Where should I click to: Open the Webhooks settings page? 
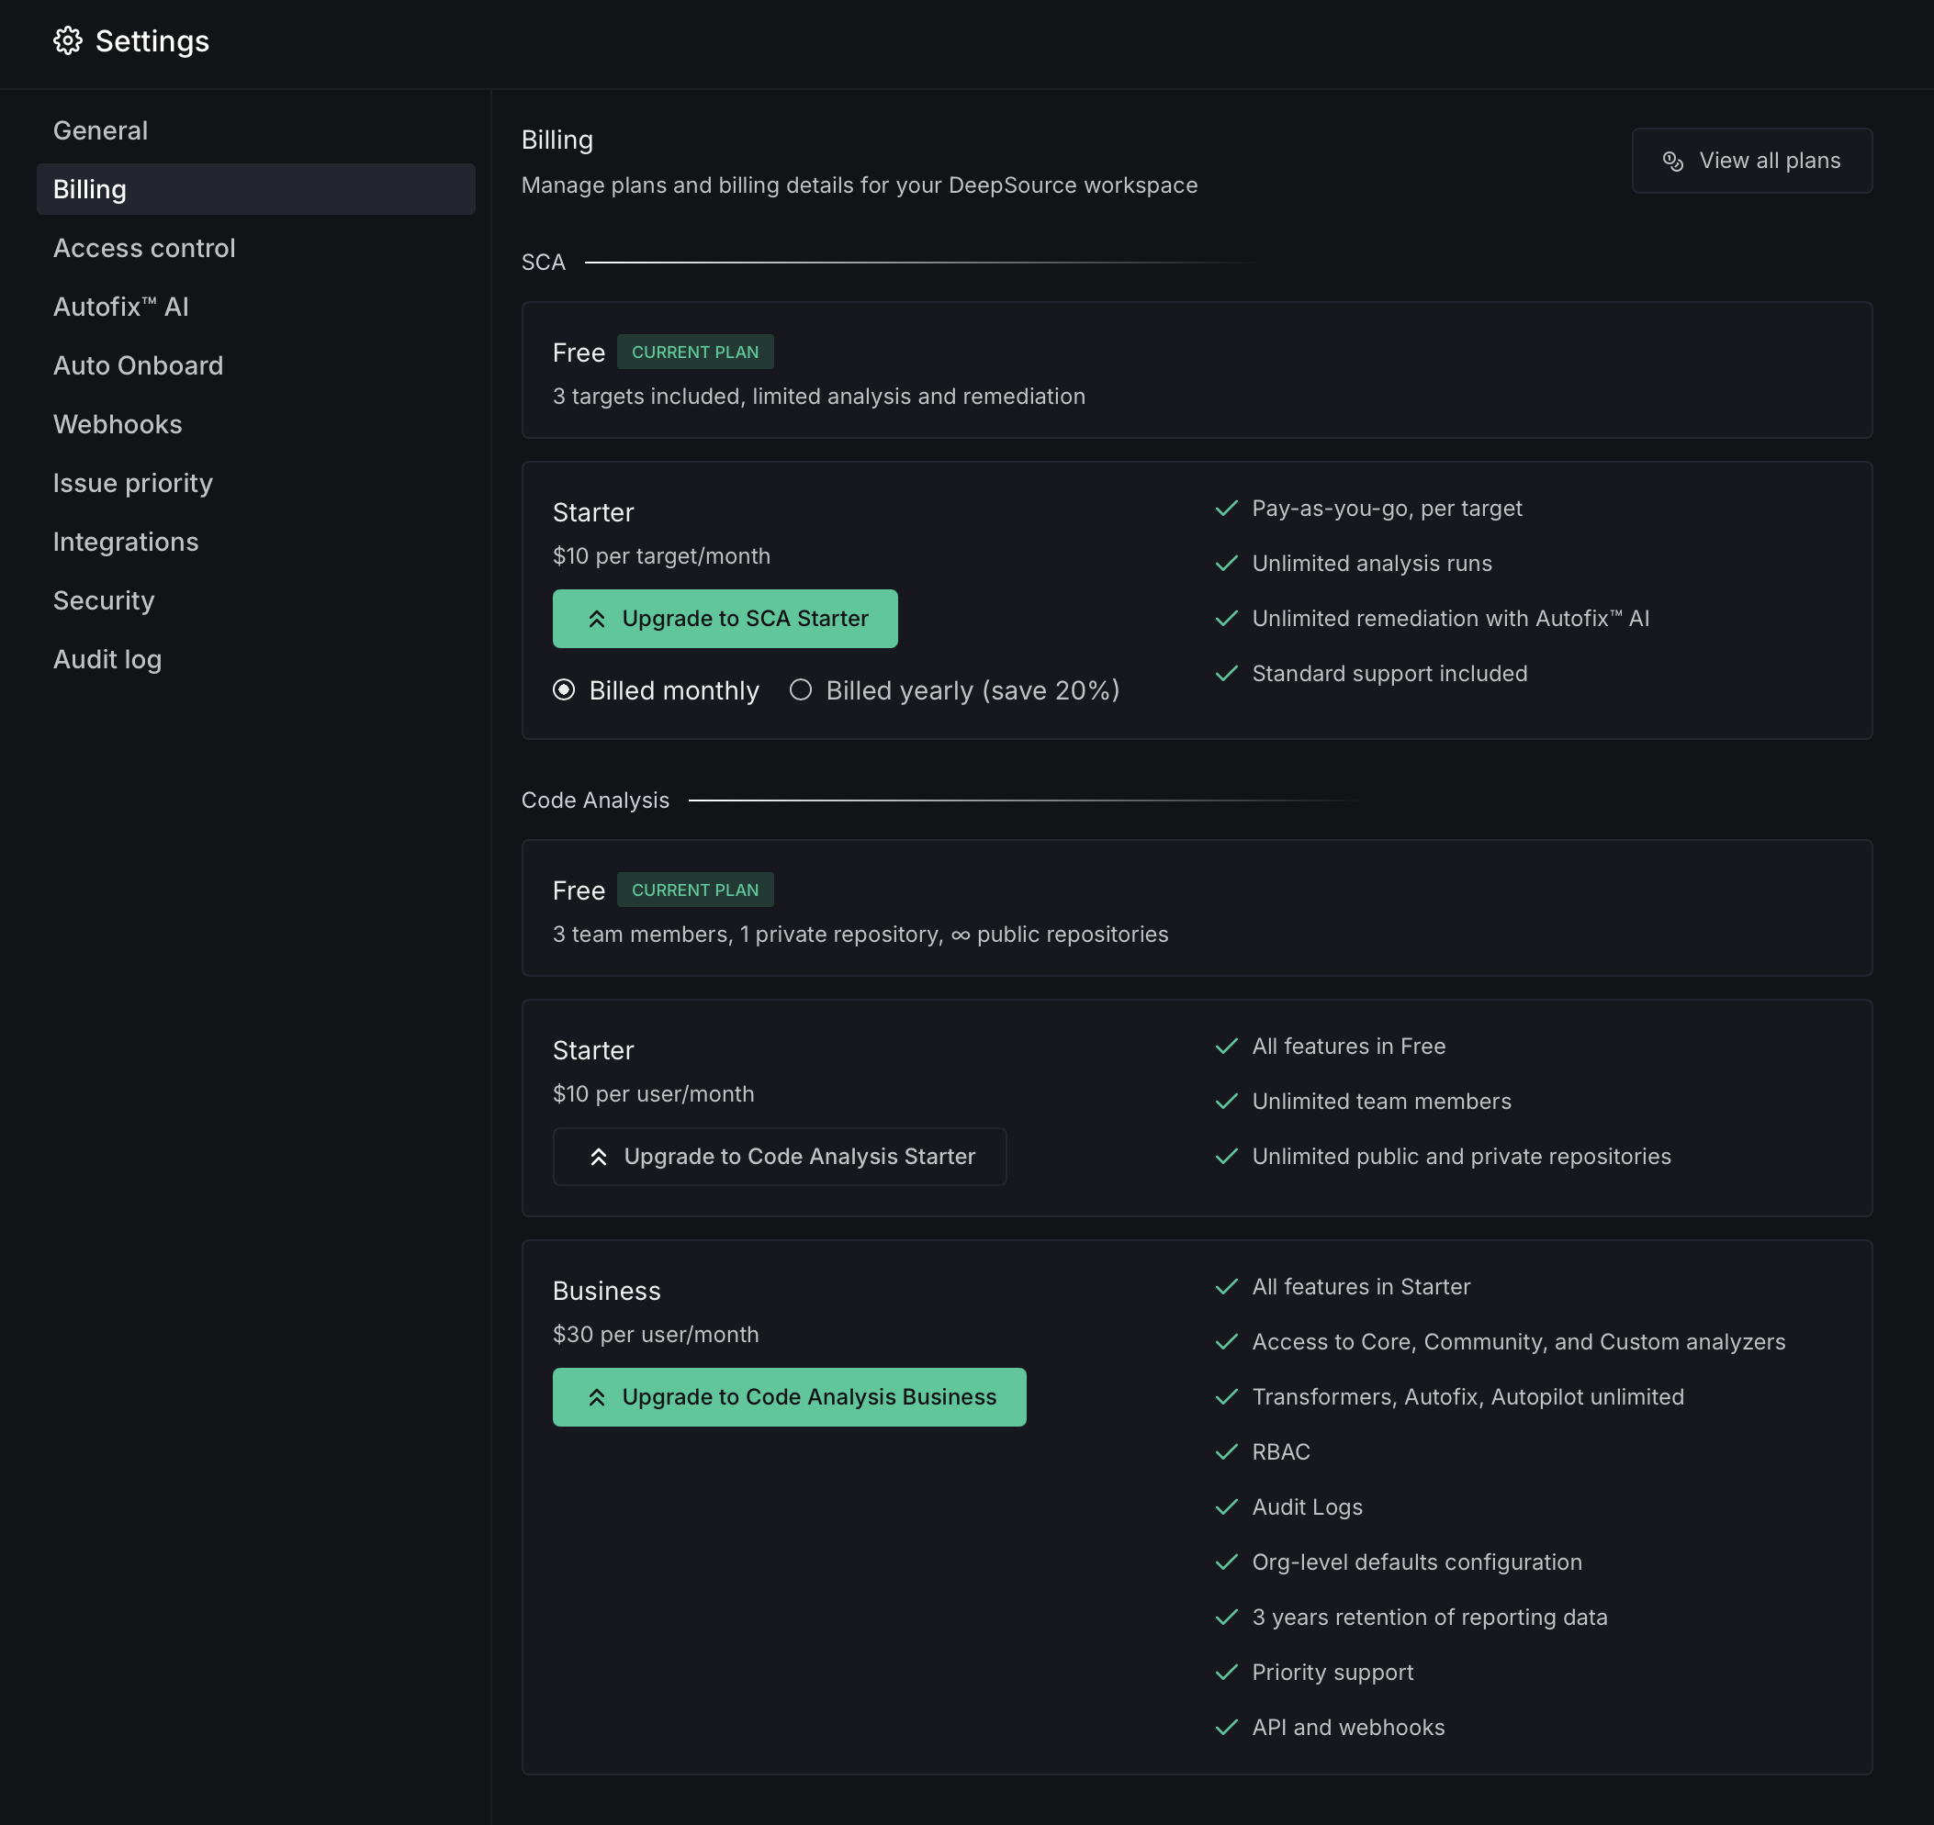(x=117, y=424)
